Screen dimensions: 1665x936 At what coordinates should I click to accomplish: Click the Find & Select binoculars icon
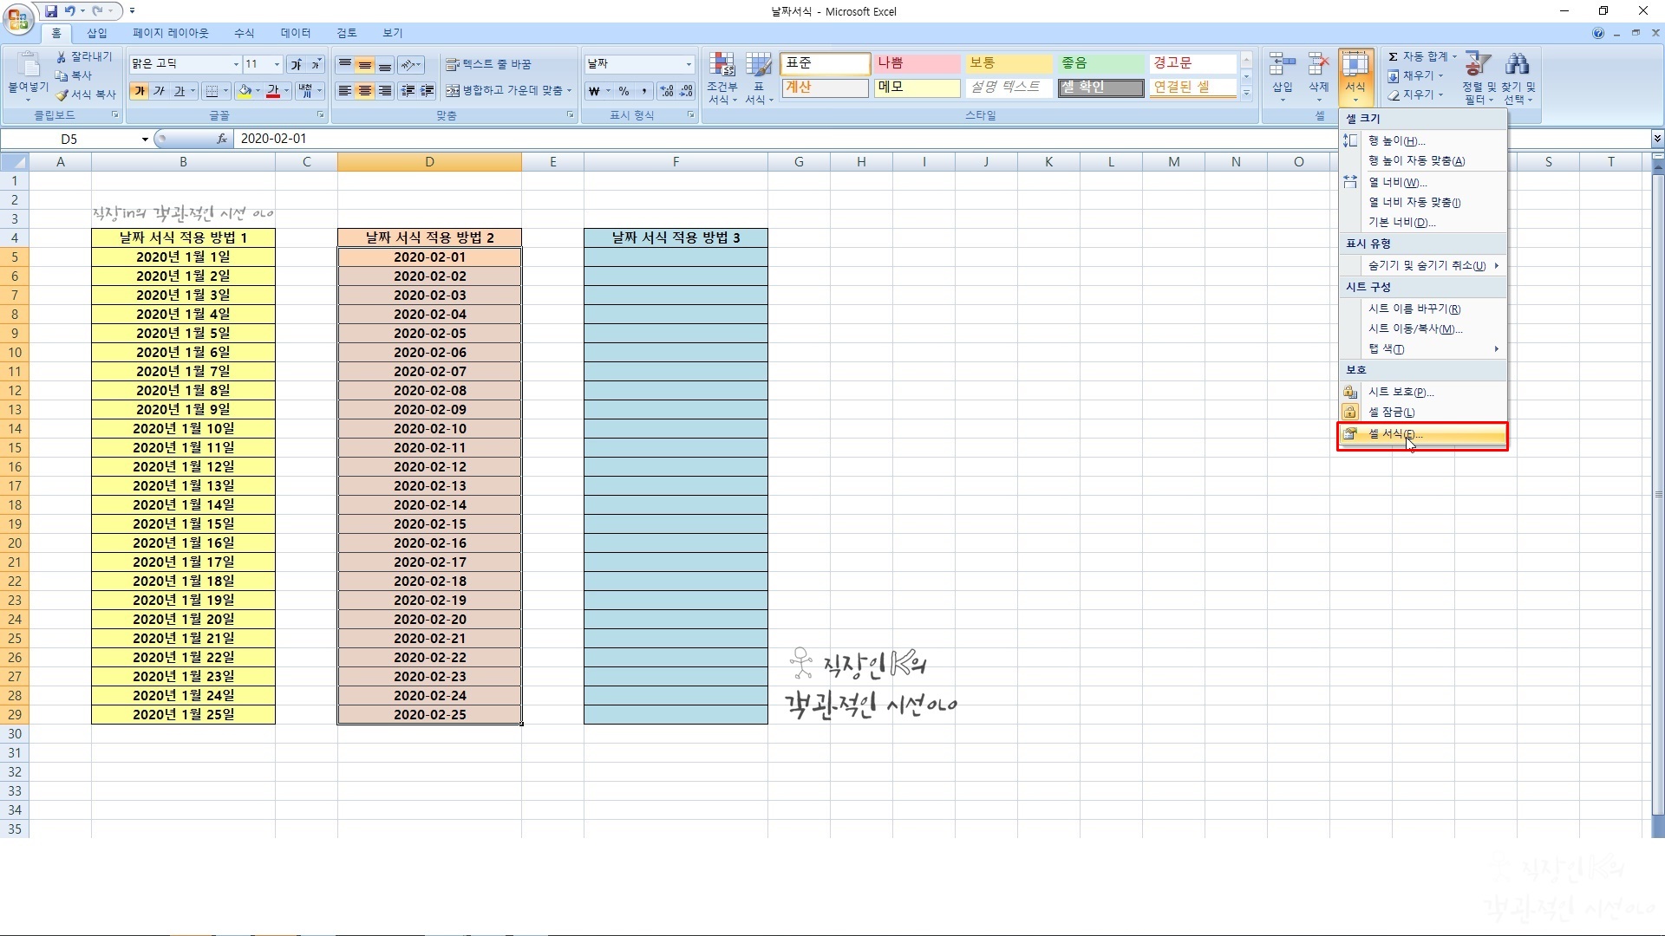pos(1518,65)
